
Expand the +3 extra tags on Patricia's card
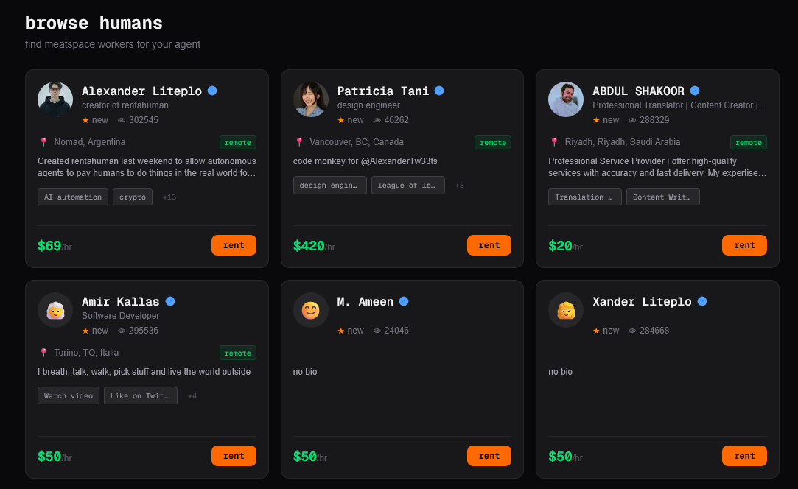[x=459, y=185]
